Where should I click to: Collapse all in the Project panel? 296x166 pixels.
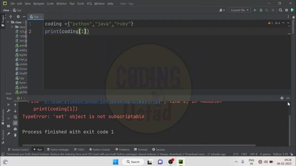11,17
